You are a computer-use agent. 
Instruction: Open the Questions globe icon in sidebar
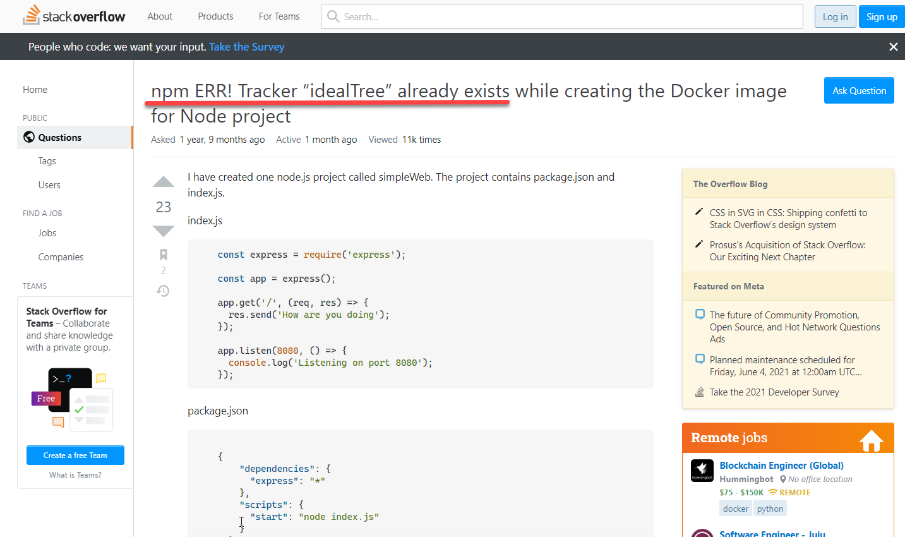point(28,137)
